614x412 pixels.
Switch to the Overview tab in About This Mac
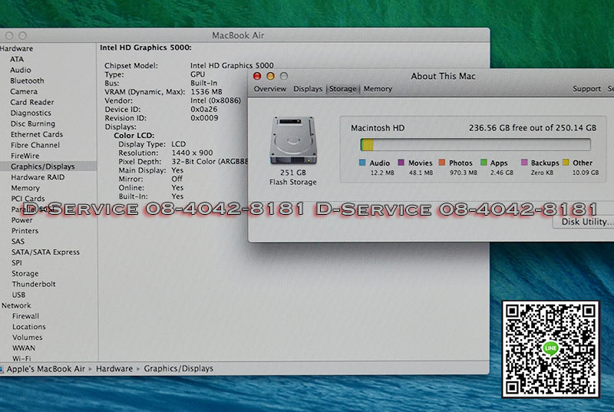tap(270, 89)
